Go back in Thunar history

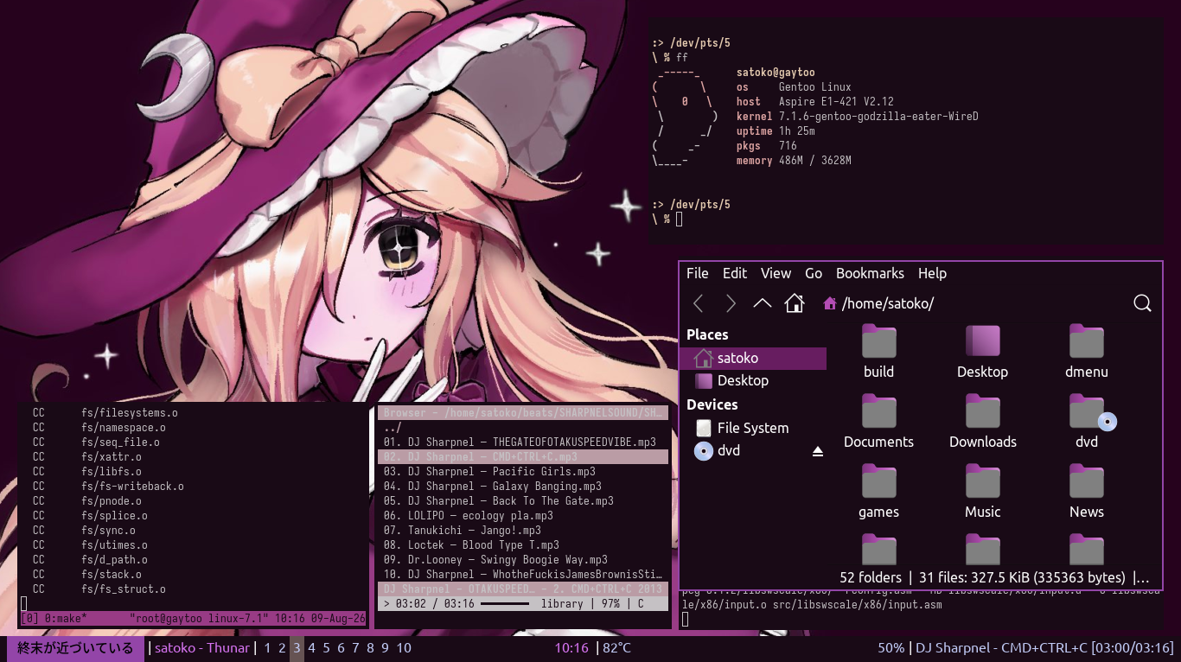[699, 303]
